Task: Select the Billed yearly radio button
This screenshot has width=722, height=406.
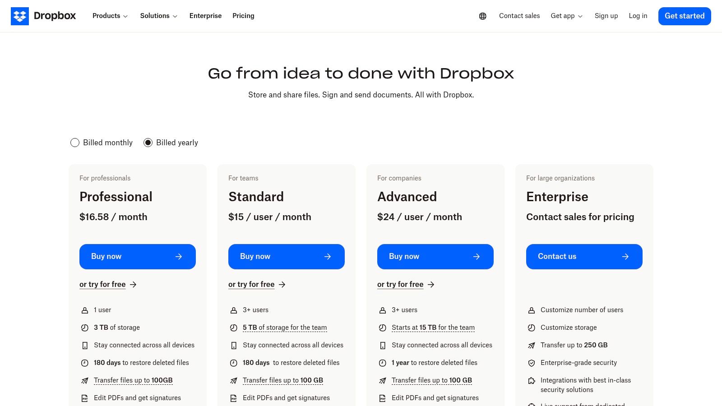Action: (148, 143)
